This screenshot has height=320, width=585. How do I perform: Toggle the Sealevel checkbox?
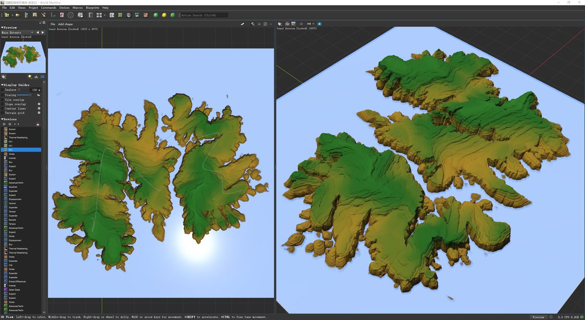point(2,90)
